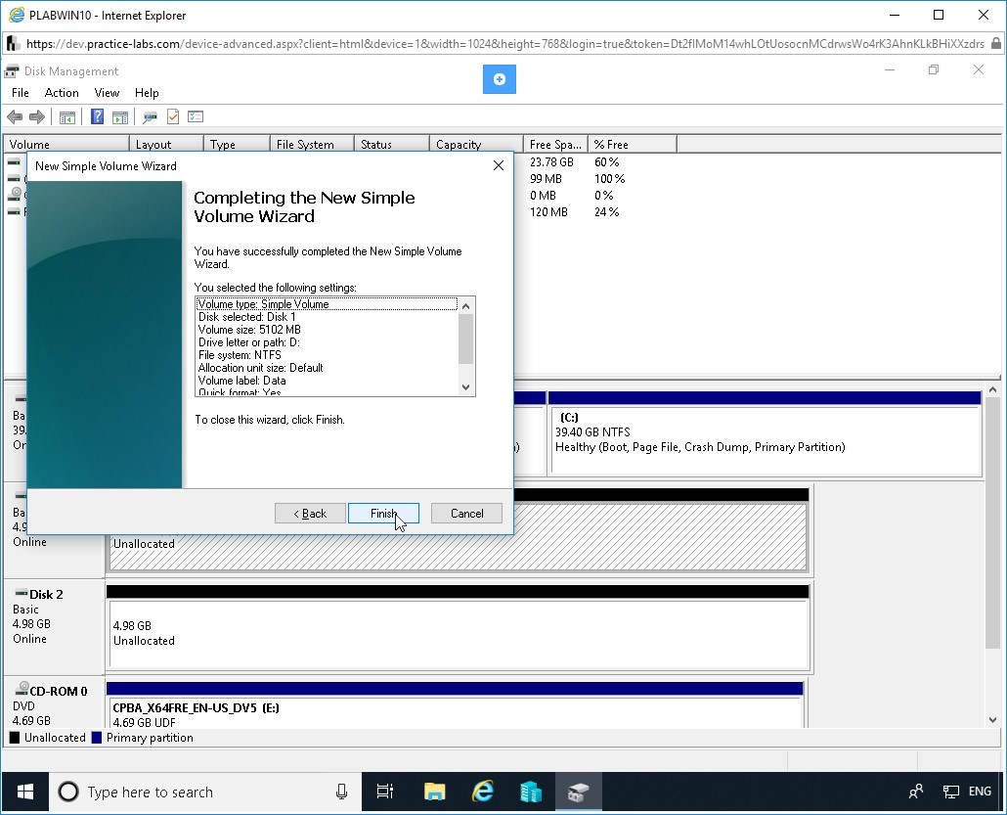
Task: Select the (C:) 39.40 GB NTFS partition
Action: coord(765,432)
